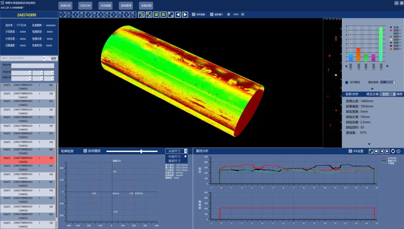Open the 修正分类 dropdown showing 划伤
The width and height of the screenshot is (404, 229).
coord(388,94)
